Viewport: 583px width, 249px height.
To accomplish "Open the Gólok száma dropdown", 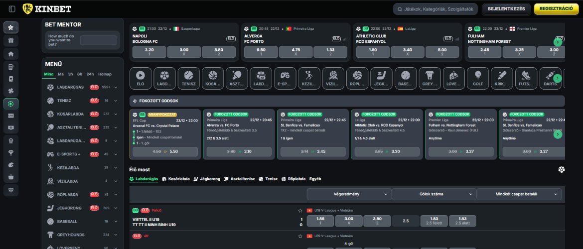I will coord(434,194).
